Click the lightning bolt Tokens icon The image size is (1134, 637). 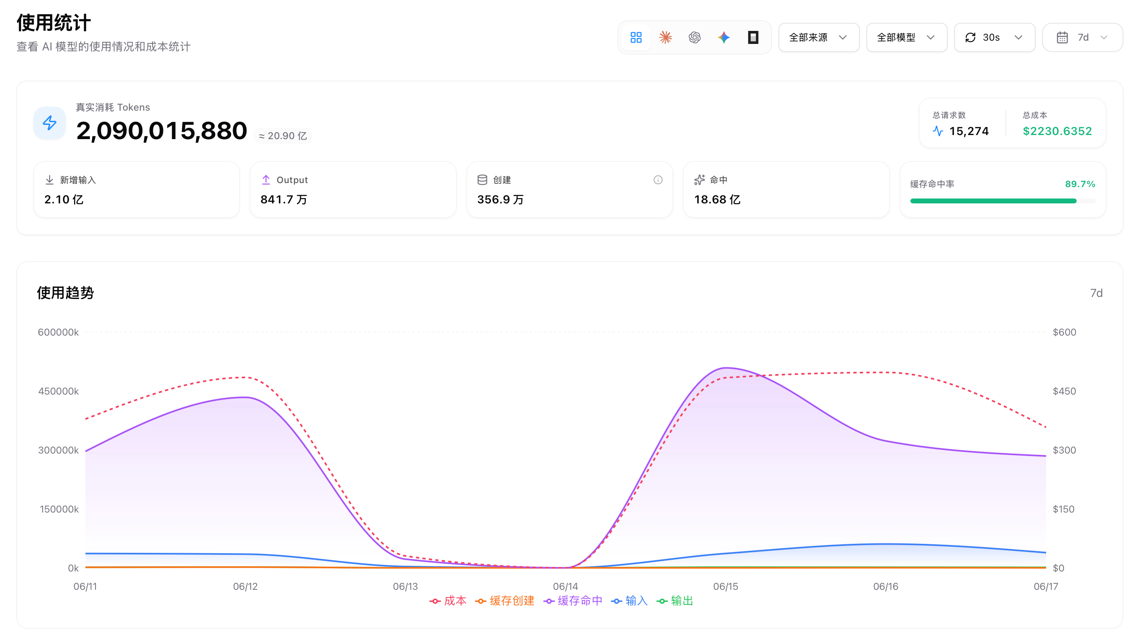coord(50,123)
